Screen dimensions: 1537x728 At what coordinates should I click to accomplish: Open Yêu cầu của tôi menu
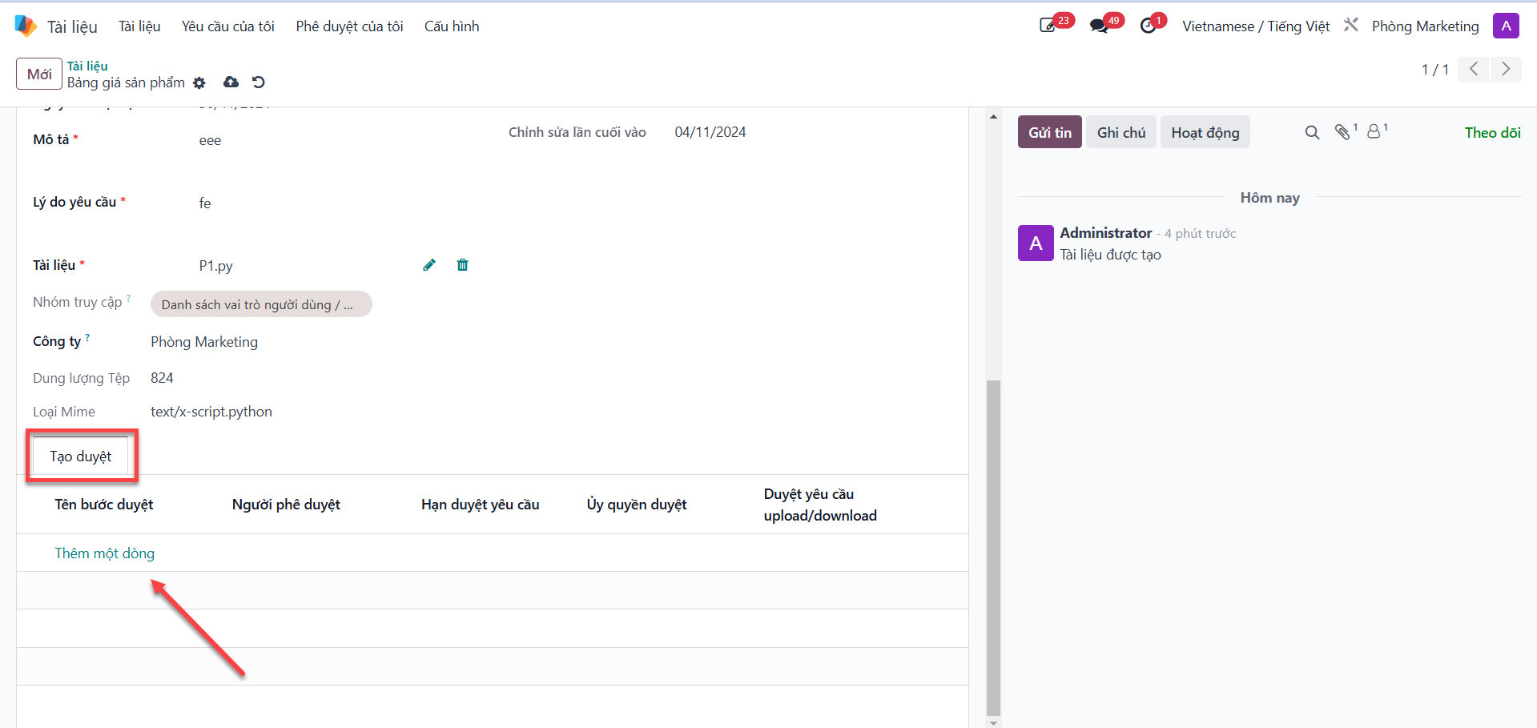pyautogui.click(x=228, y=26)
